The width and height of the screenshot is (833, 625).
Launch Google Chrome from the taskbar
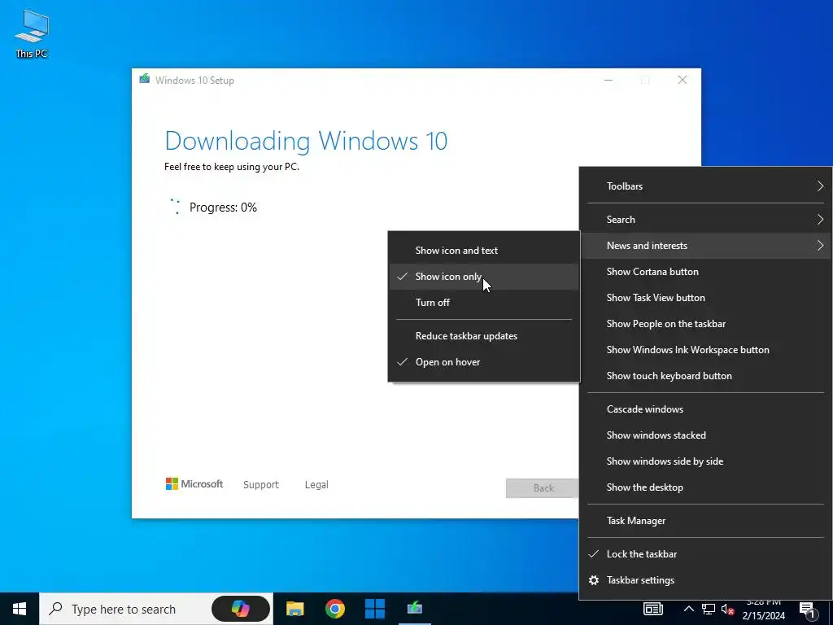pyautogui.click(x=334, y=609)
